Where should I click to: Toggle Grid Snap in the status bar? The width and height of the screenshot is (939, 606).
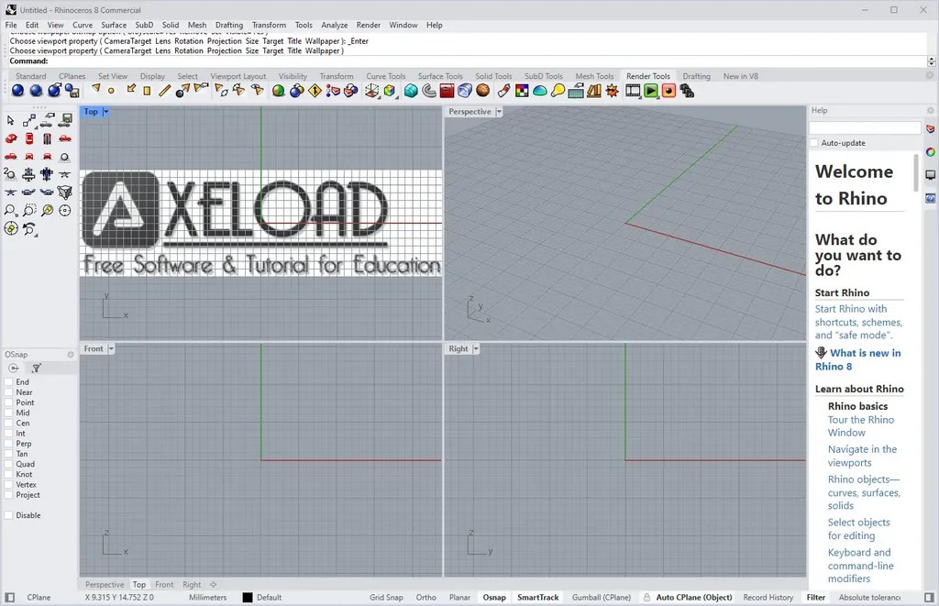(x=386, y=597)
